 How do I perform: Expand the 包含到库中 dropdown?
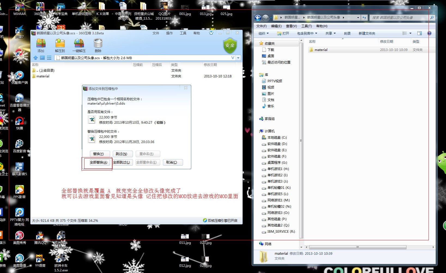tap(307, 33)
